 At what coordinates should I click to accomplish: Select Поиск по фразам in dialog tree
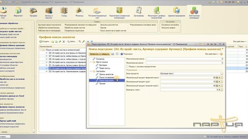click(107, 77)
